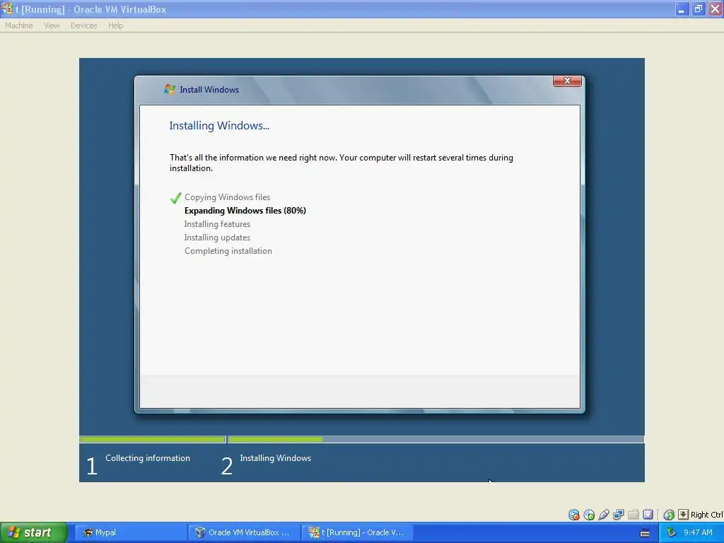Click the Collecting information stage label
This screenshot has height=543, width=724.
click(148, 458)
